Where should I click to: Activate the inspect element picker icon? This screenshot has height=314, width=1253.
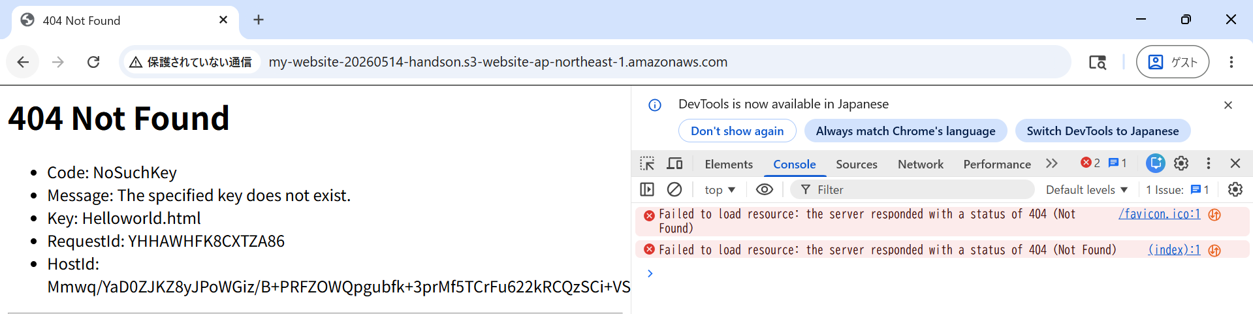[x=647, y=163]
